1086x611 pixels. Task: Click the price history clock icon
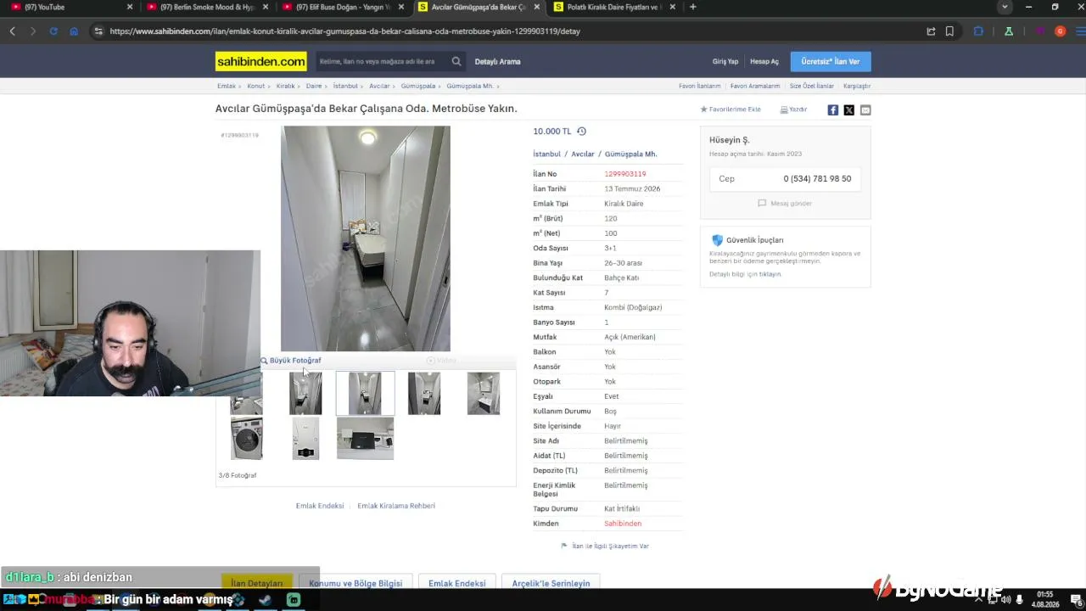click(581, 132)
